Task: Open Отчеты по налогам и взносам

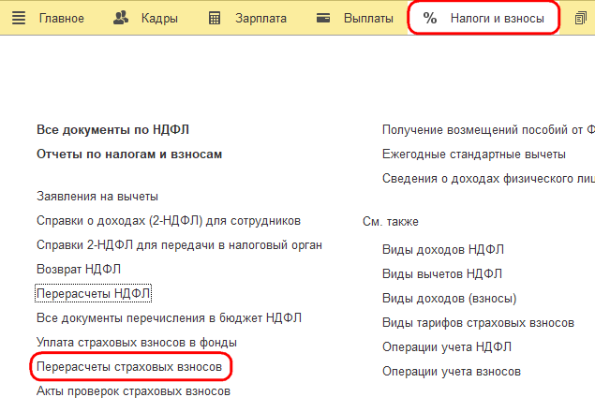Action: click(129, 154)
